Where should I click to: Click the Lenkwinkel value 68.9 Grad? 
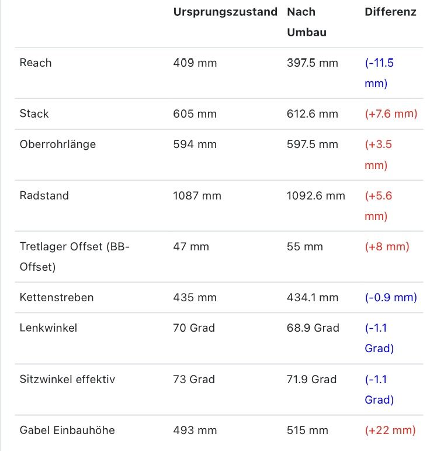tap(313, 328)
